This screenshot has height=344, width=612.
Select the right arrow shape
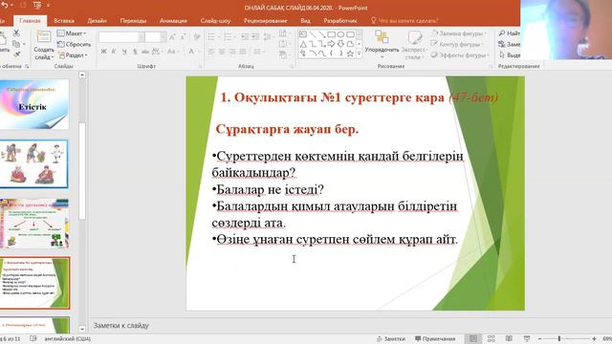tap(332, 44)
